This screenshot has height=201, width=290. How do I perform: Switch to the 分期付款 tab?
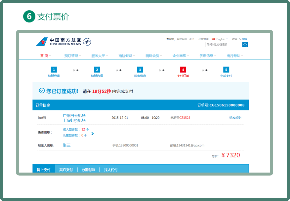[x=88, y=170]
